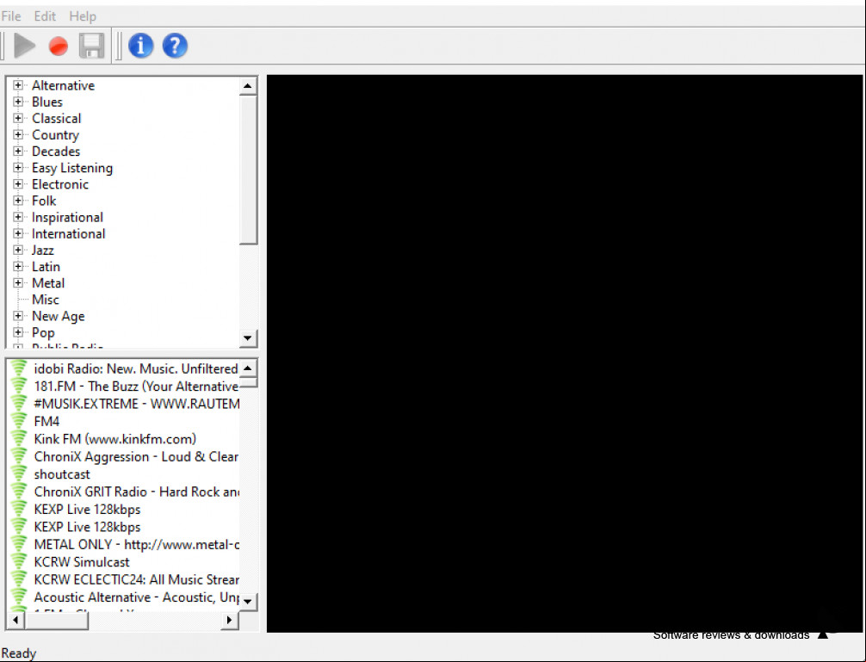Click the station icon beside 181.FM The Buzz

pos(19,386)
